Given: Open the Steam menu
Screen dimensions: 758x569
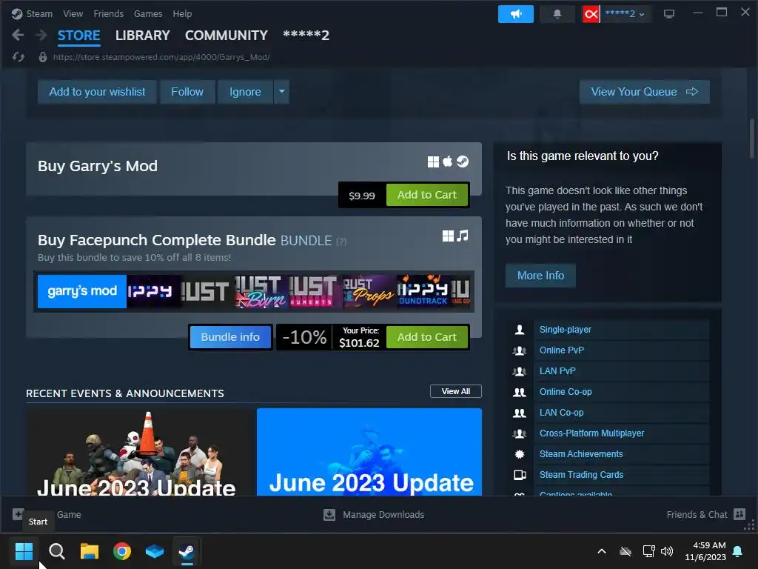Looking at the screenshot, I should 39,13.
